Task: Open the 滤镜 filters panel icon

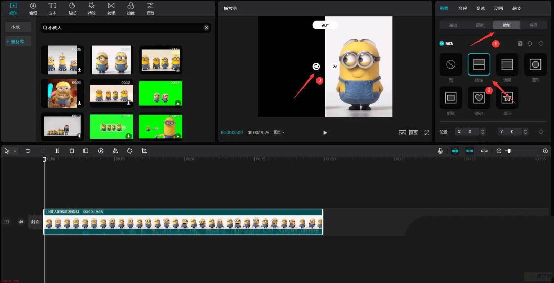Action: click(x=131, y=9)
